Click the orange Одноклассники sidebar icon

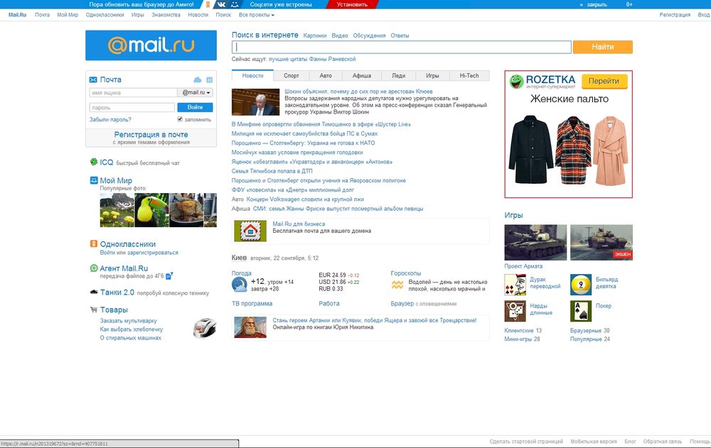(94, 244)
